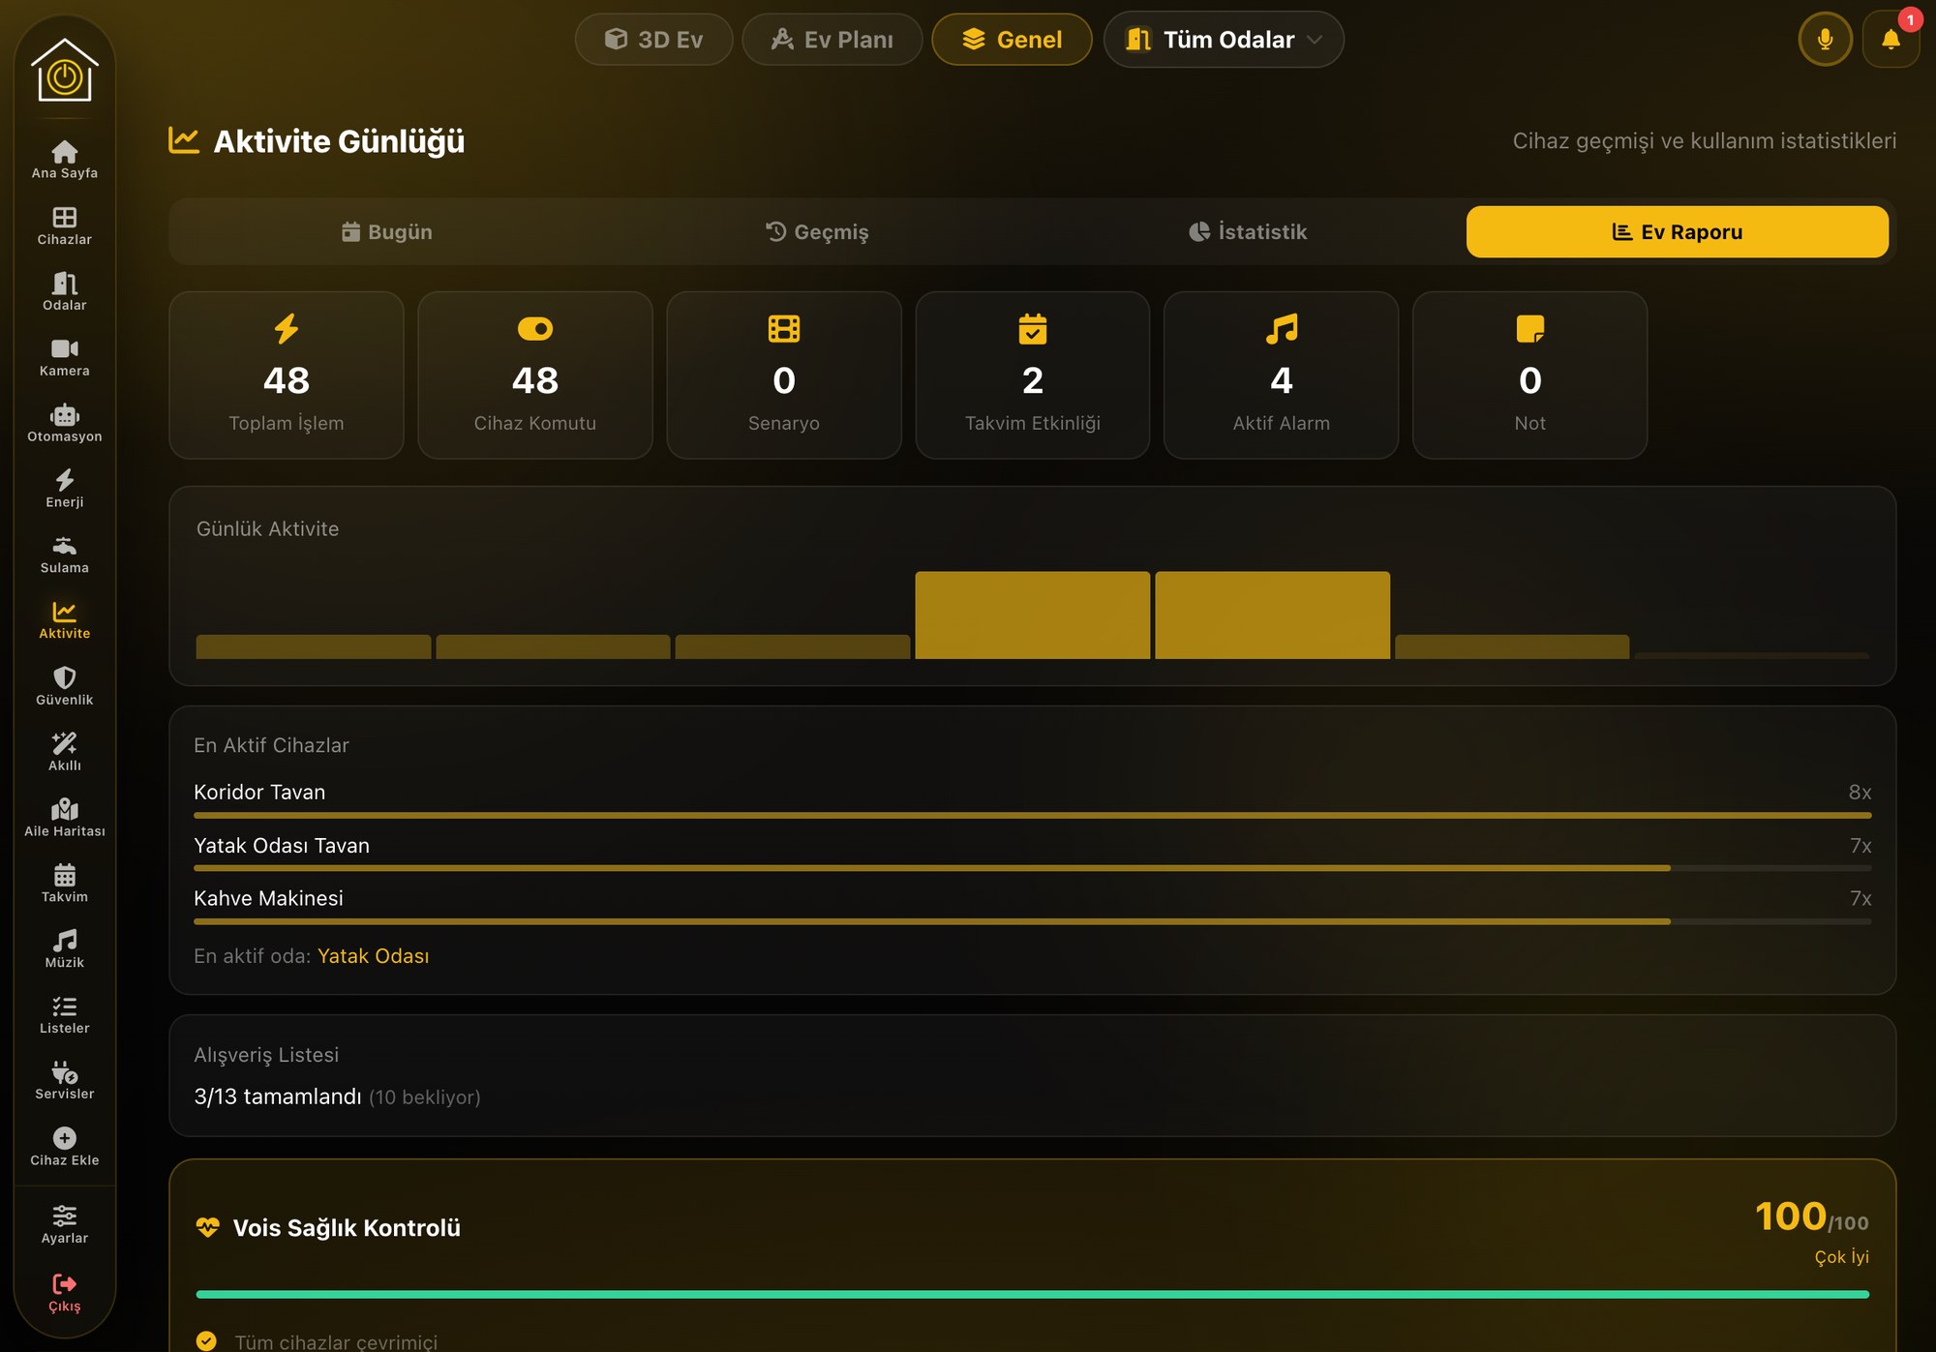Activate the microphone voice button
1936x1352 pixels.
click(x=1825, y=40)
